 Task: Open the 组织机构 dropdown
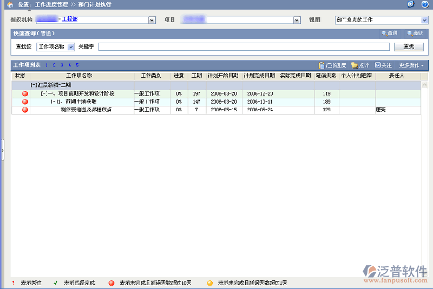tap(152, 21)
